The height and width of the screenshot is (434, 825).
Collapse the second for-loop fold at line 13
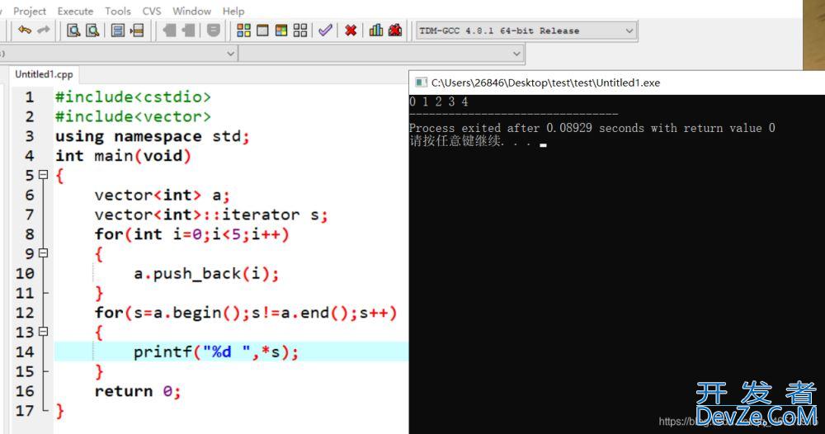[43, 332]
